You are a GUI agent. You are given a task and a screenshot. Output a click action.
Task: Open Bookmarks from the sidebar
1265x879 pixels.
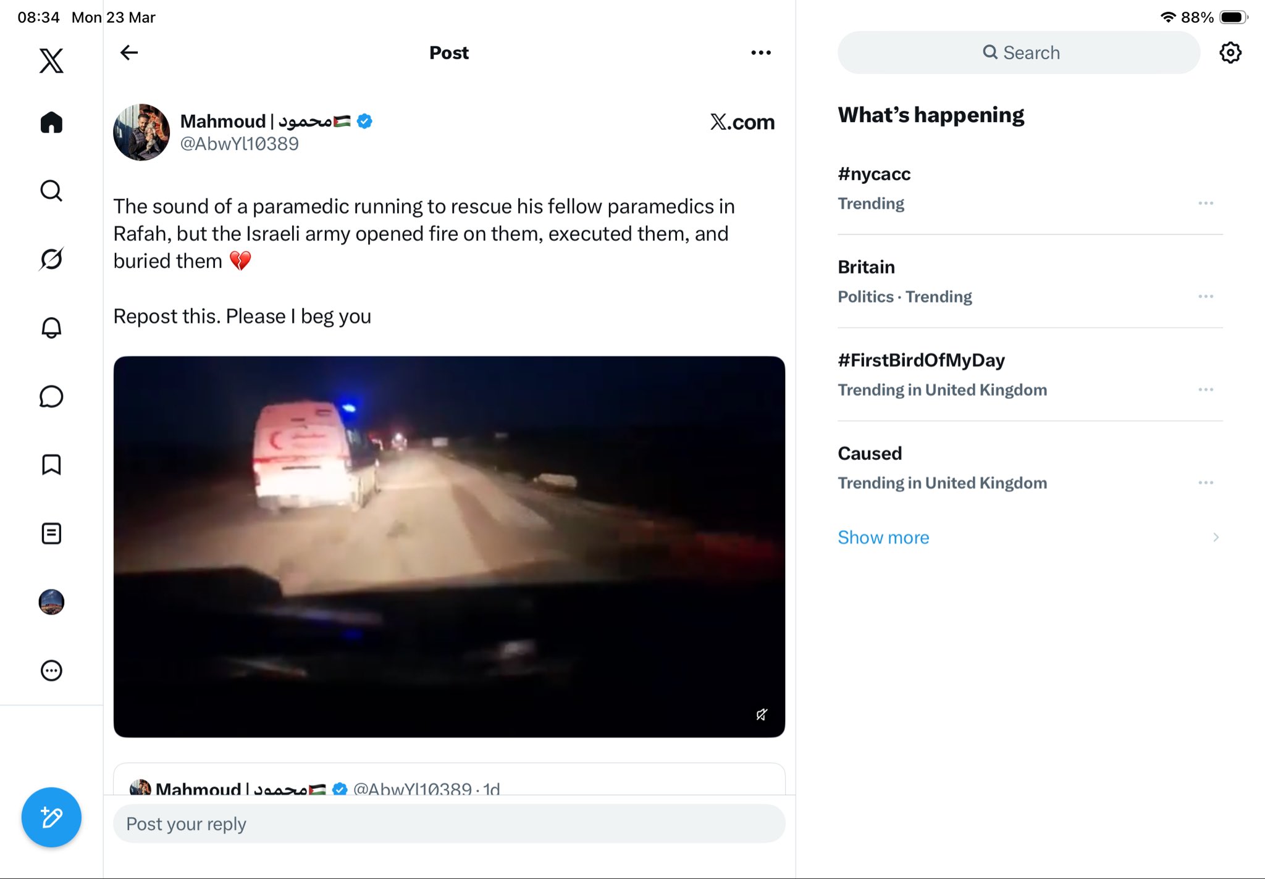51,465
